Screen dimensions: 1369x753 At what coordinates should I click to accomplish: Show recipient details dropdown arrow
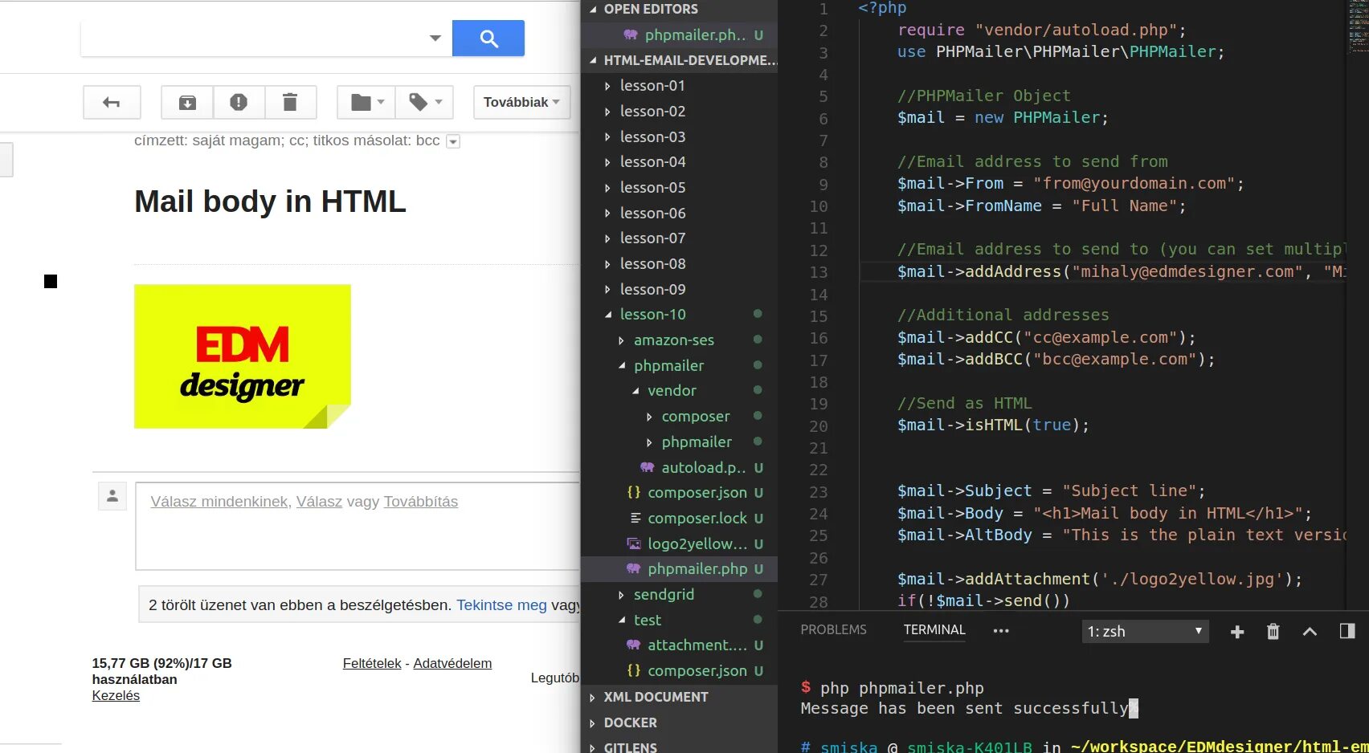point(453,141)
